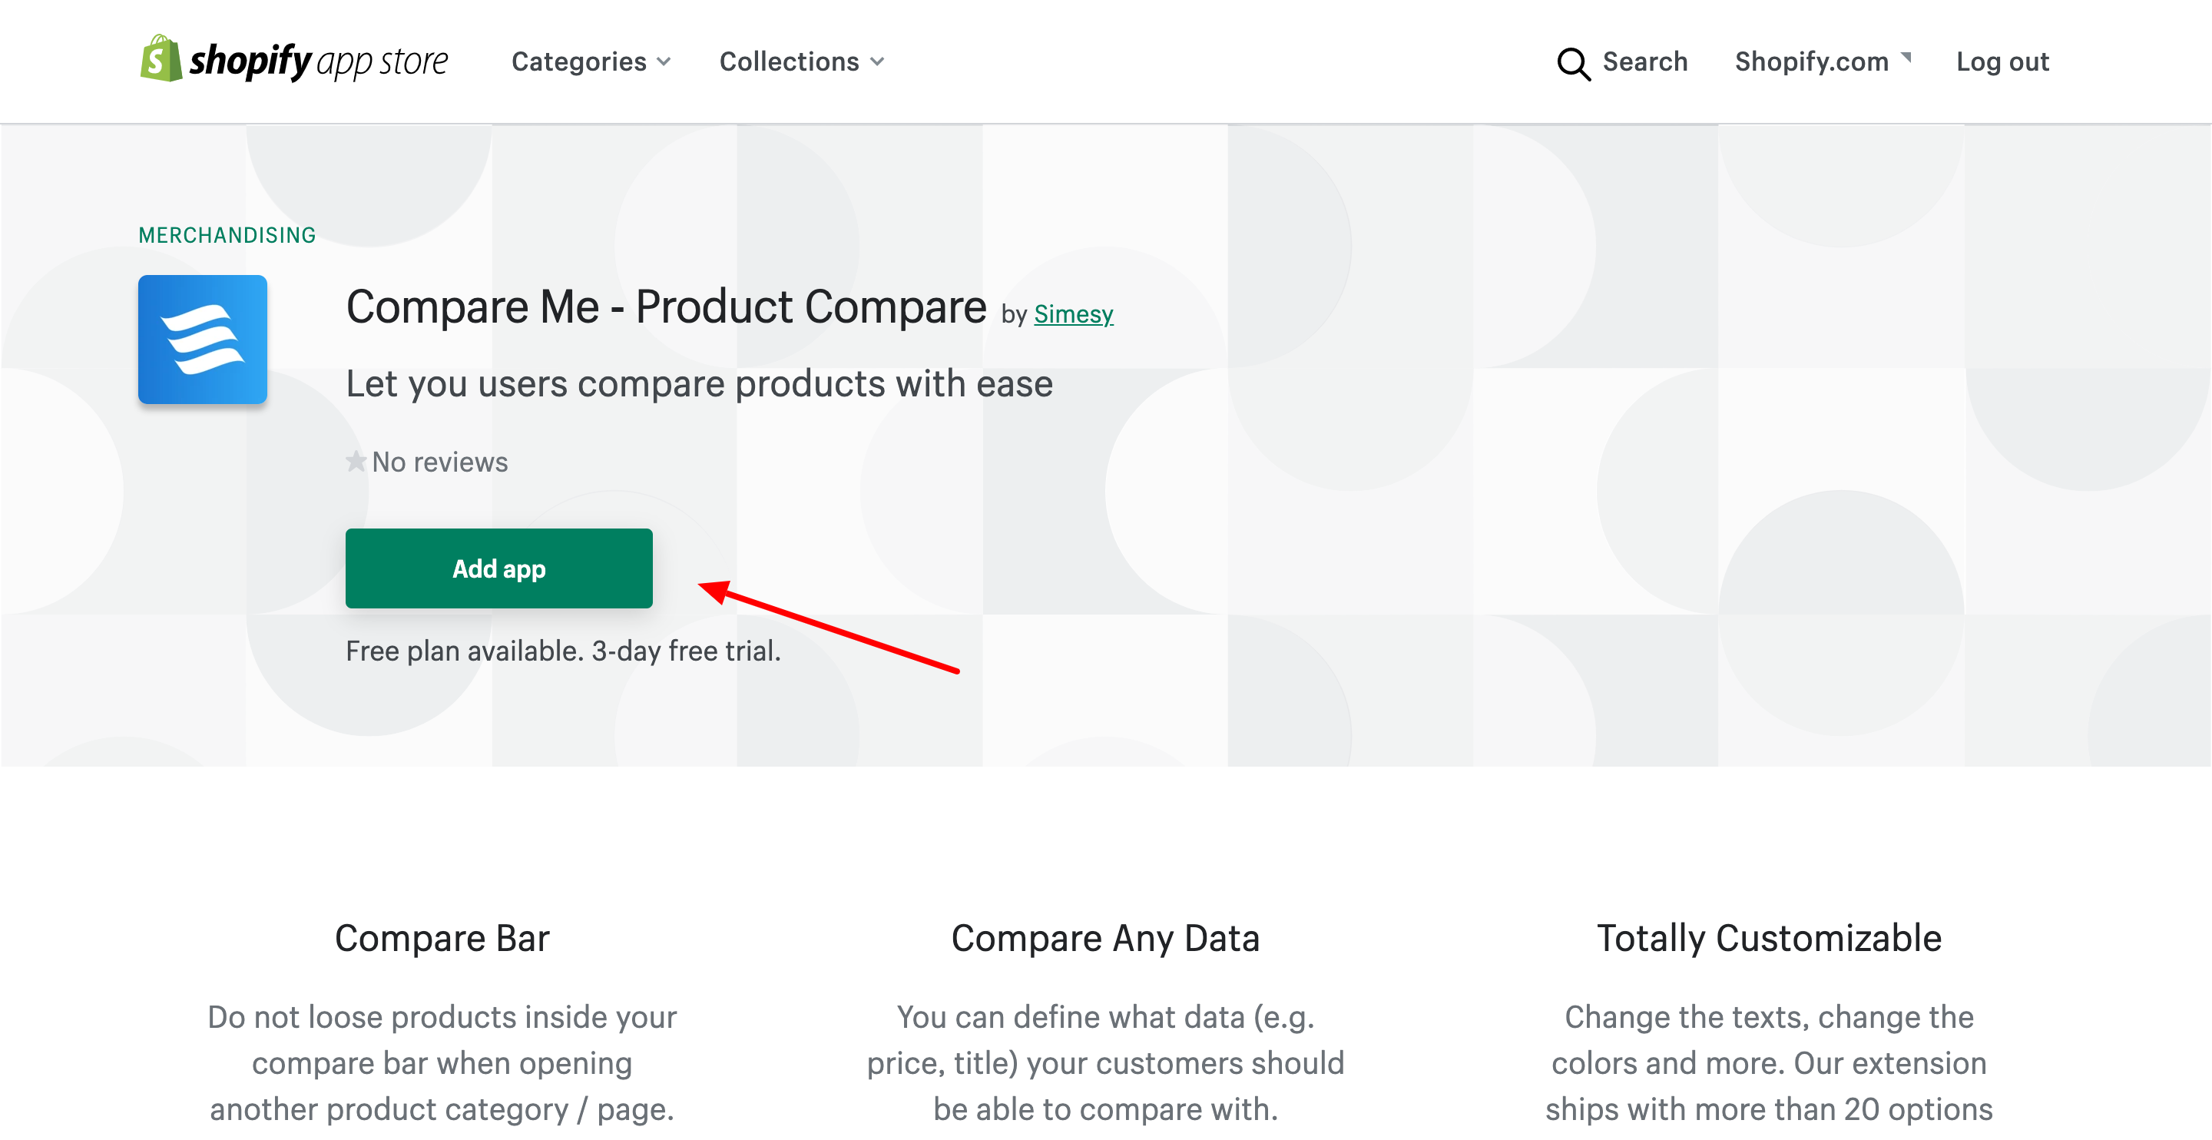
Task: Click the 'Totally Customizable' heading
Action: [x=1769, y=938]
